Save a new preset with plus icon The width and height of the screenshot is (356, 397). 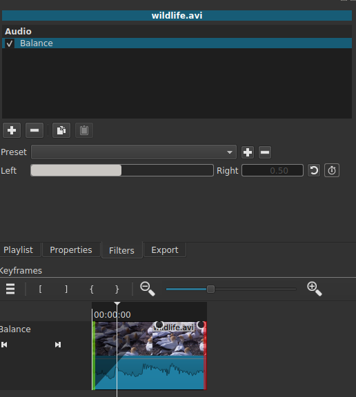tap(248, 152)
